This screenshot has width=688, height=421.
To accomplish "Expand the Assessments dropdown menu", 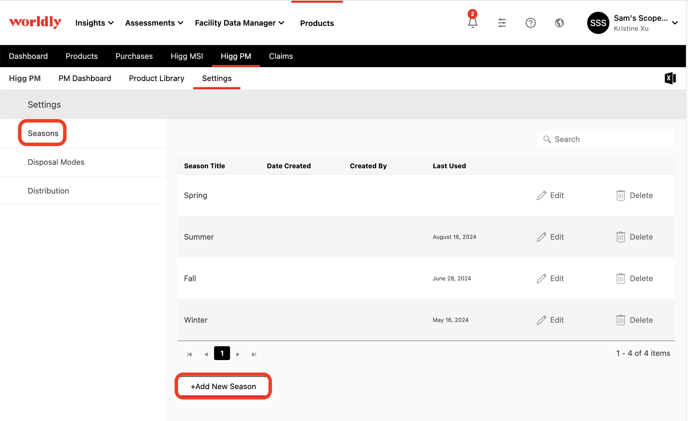I will 154,23.
